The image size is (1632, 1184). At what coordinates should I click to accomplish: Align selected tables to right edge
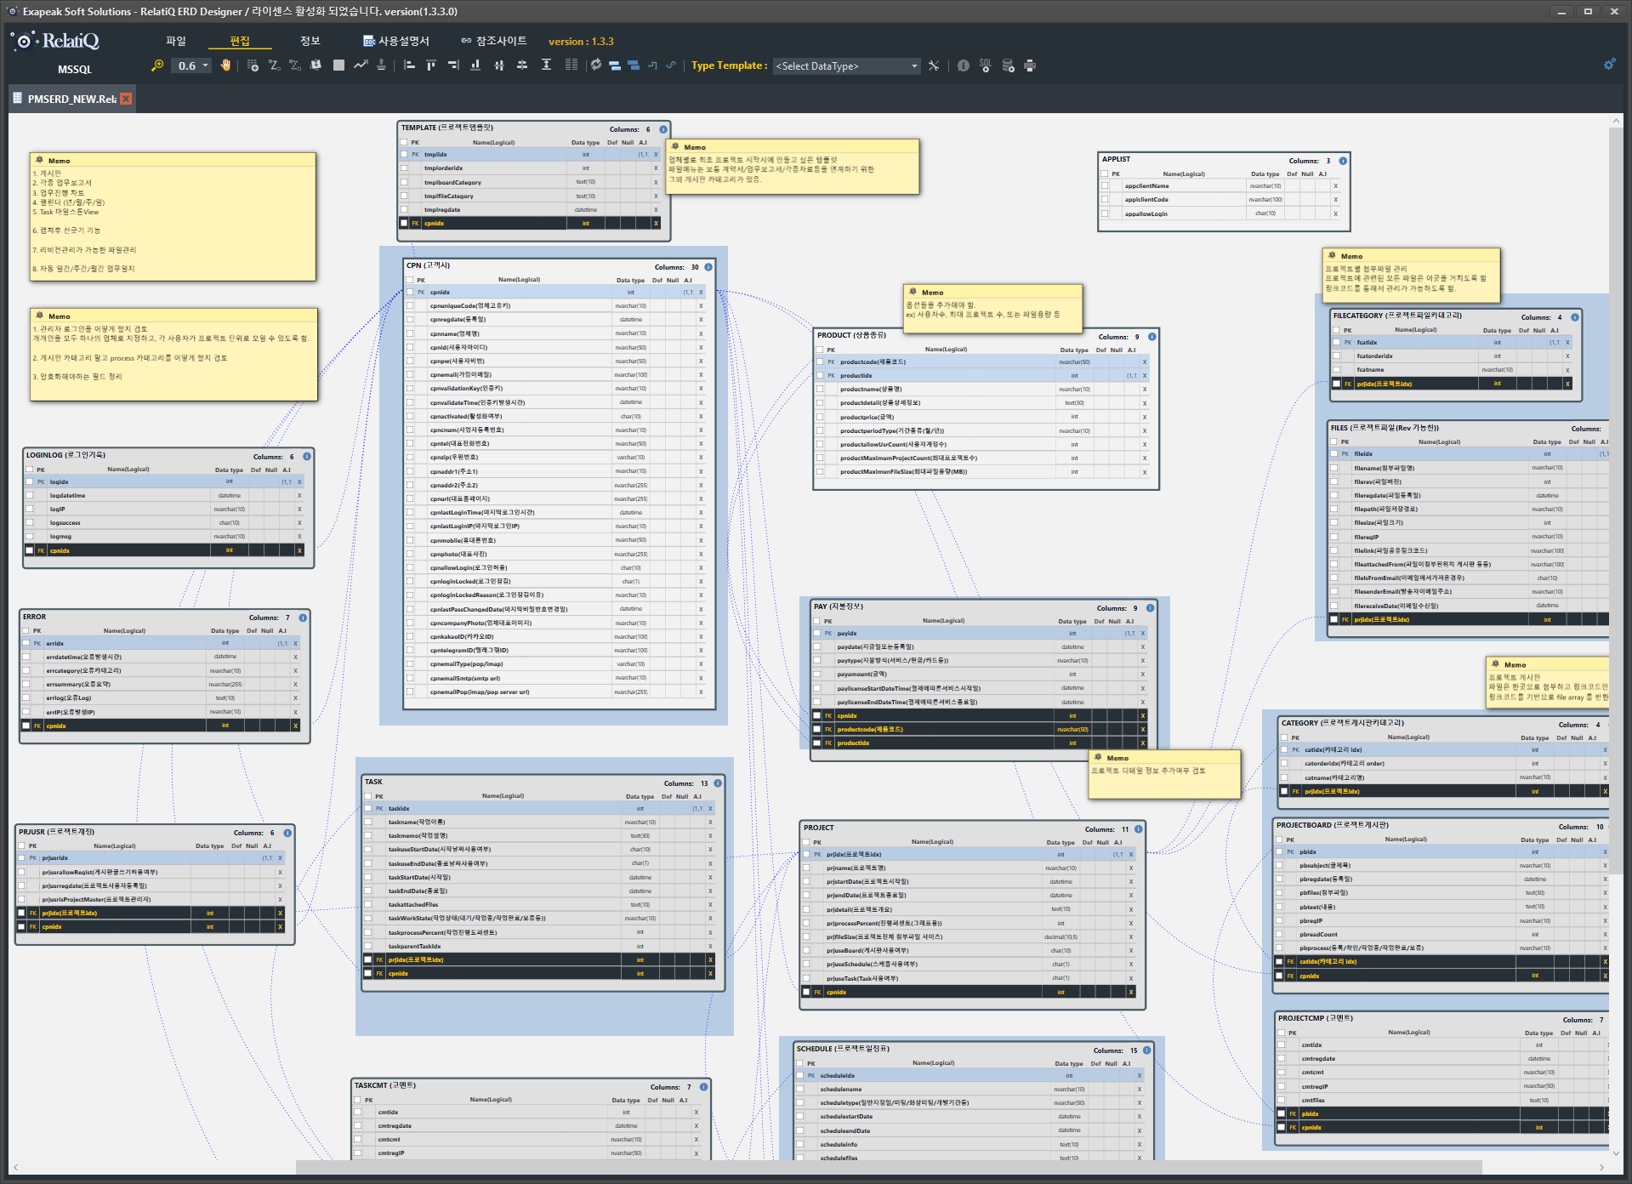click(x=453, y=65)
